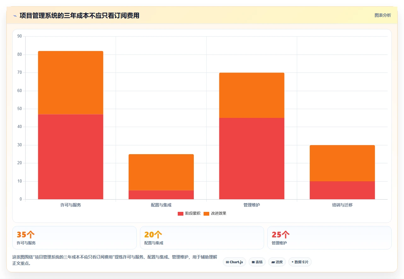Click the 图表分析 label in header
The width and height of the screenshot is (404, 279).
click(x=383, y=15)
